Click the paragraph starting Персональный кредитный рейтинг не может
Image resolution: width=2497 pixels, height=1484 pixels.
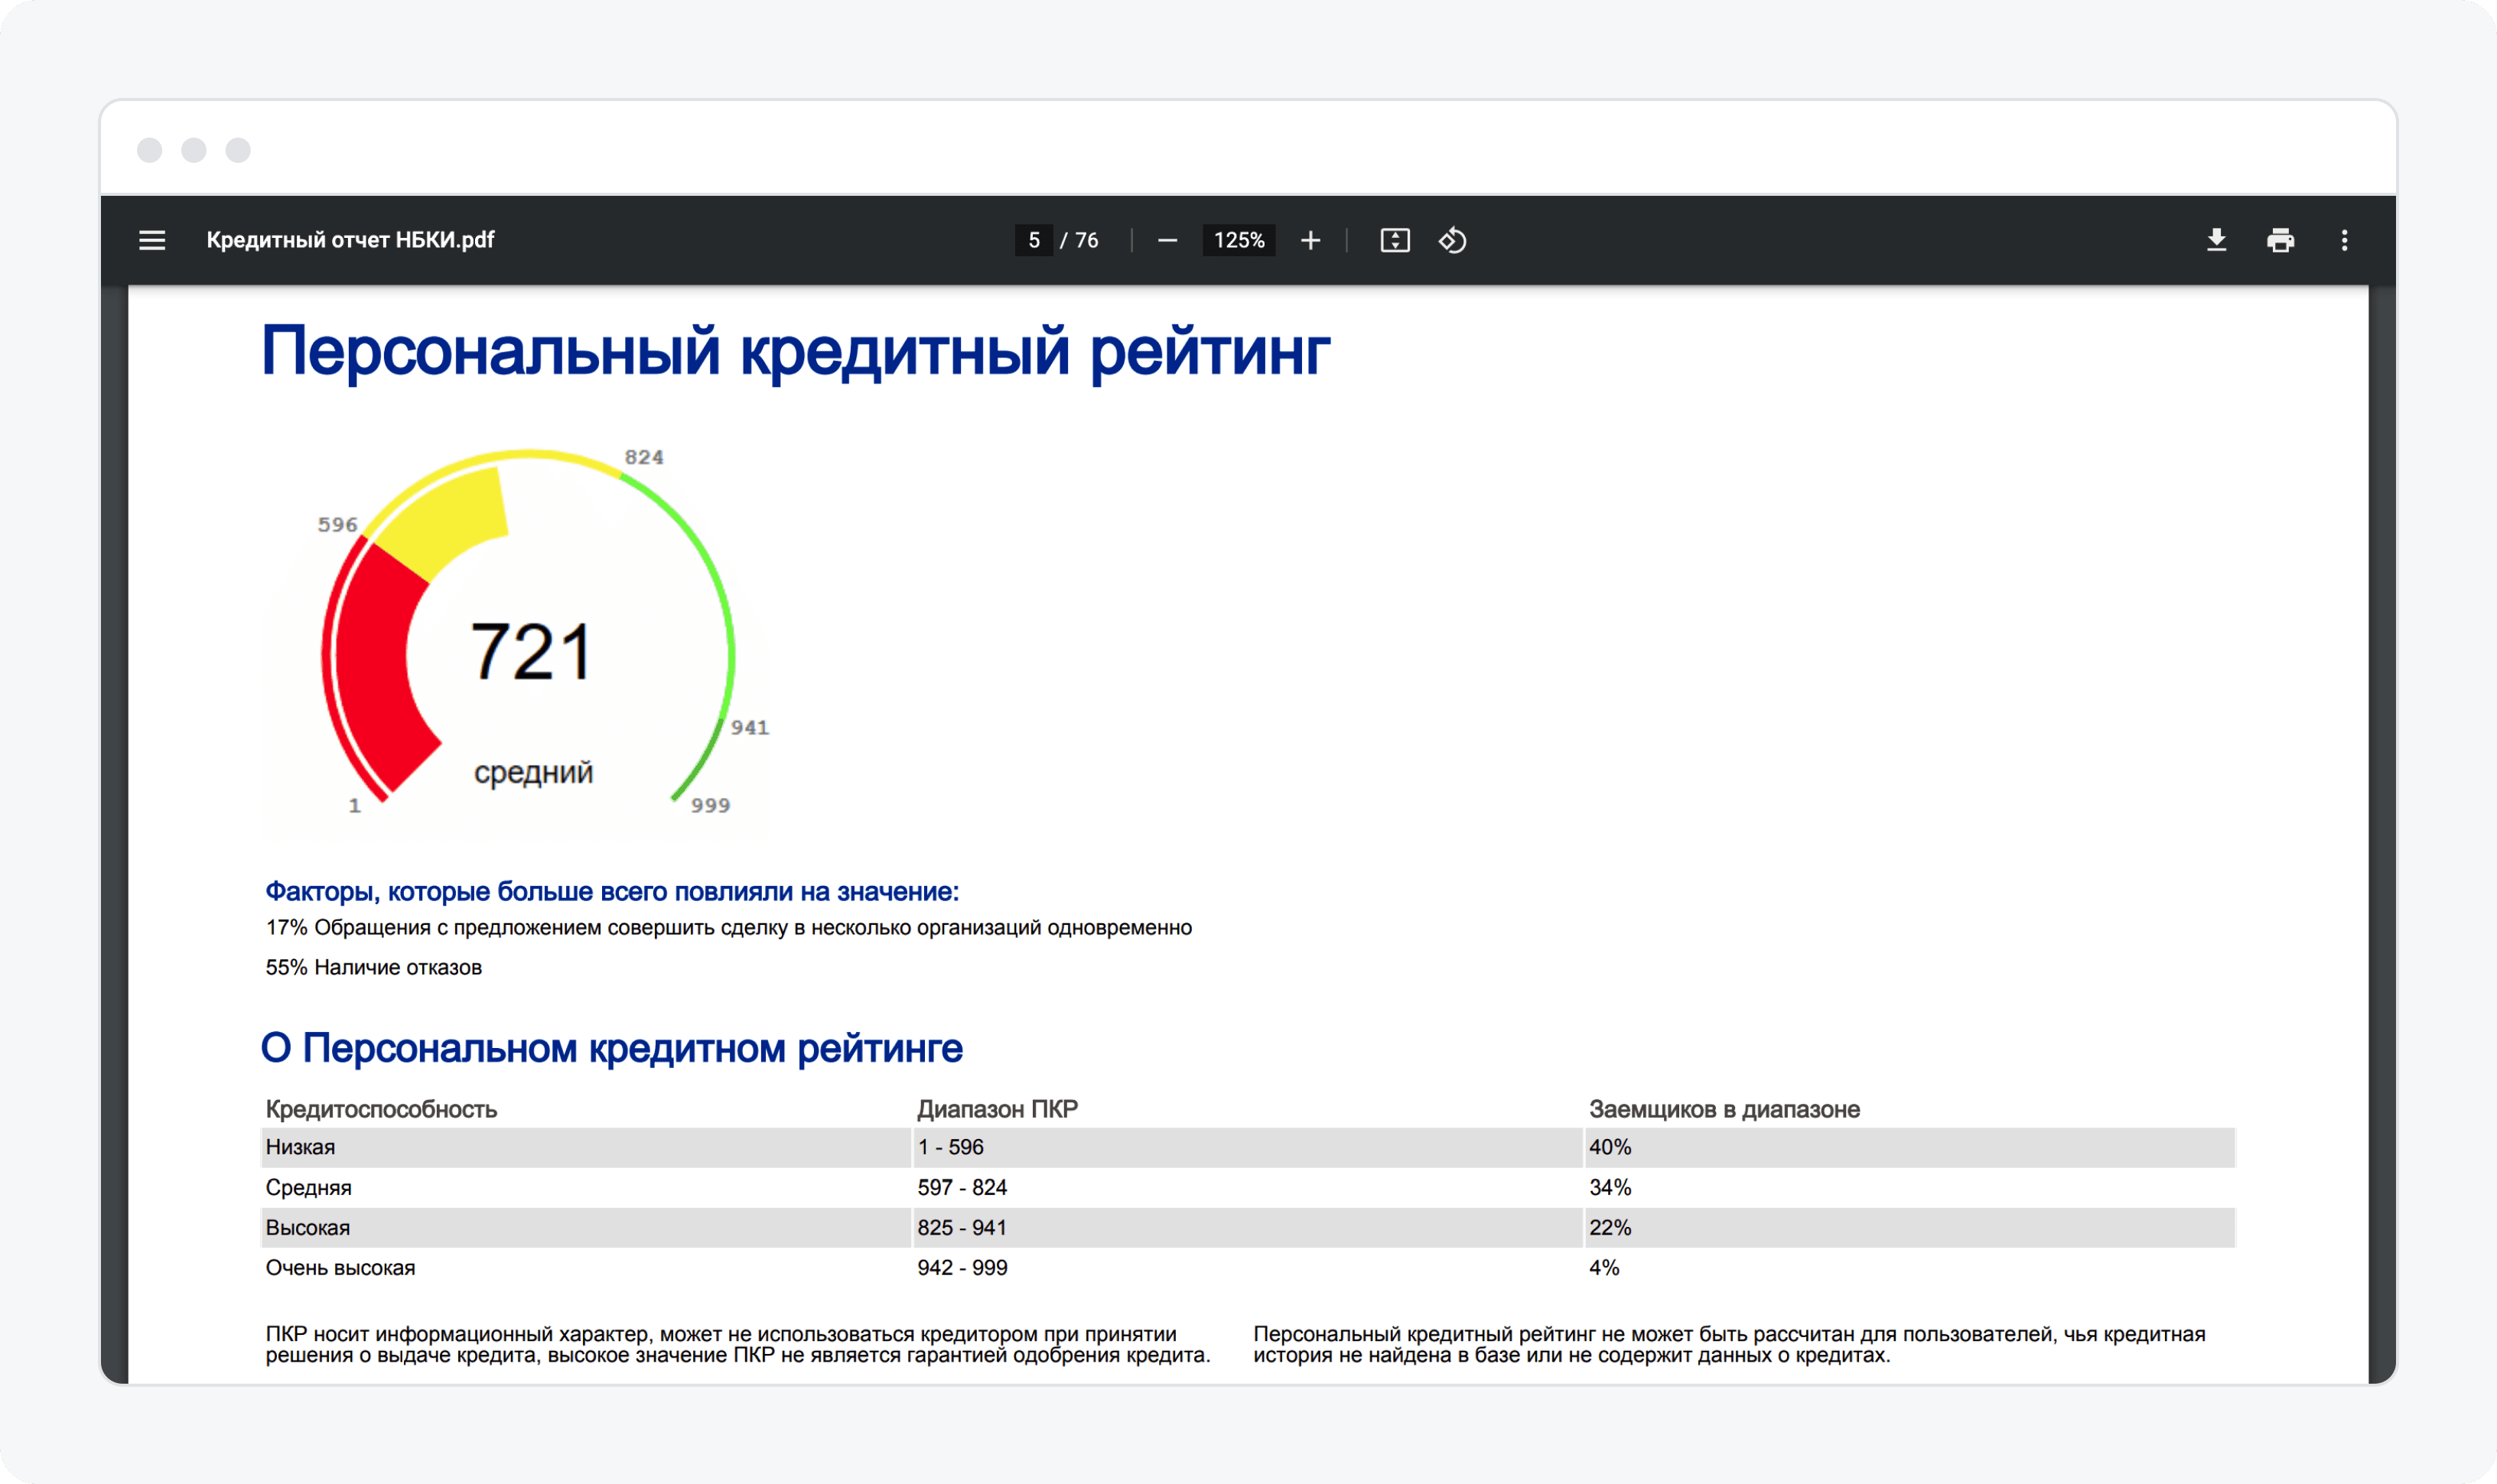click(x=1729, y=1344)
